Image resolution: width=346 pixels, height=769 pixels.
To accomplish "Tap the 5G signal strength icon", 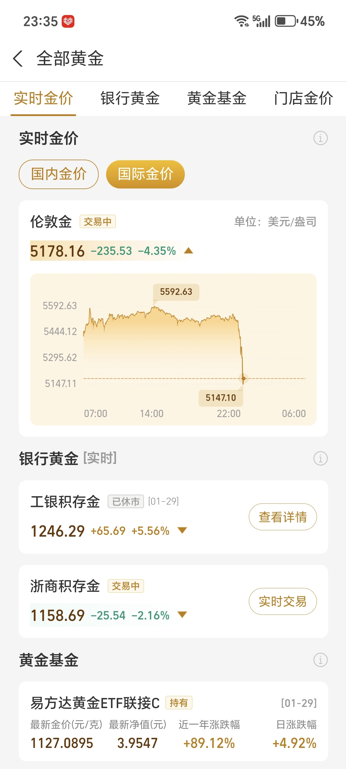I will [x=262, y=21].
